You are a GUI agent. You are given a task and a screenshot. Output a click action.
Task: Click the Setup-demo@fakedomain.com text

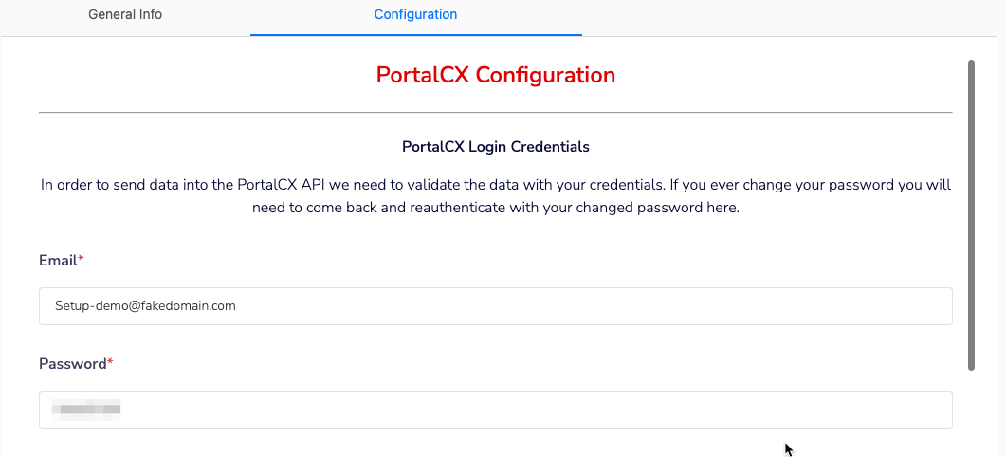[145, 306]
